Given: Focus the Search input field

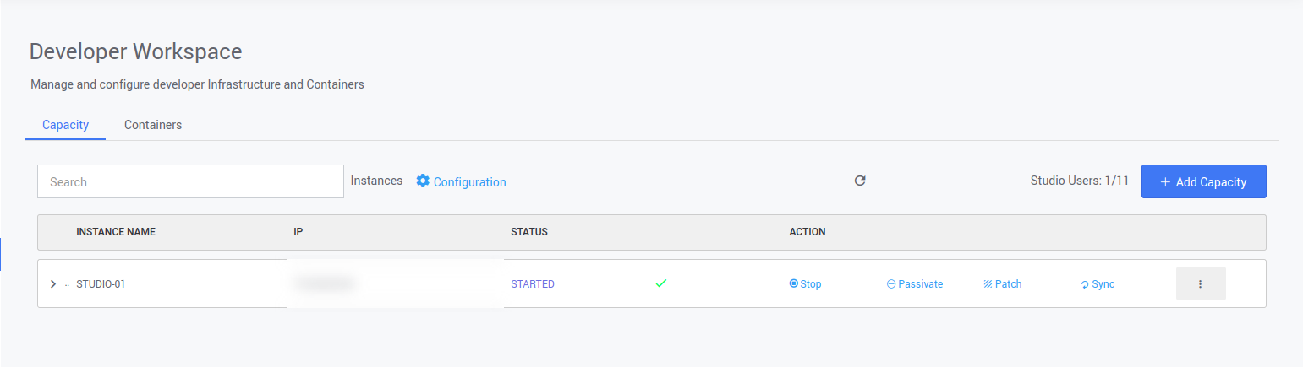Looking at the screenshot, I should click(x=190, y=181).
